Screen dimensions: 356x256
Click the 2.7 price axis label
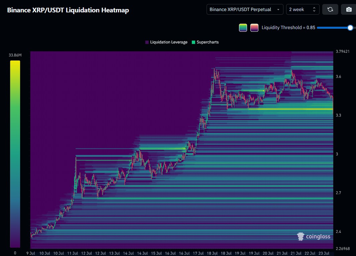pyautogui.click(x=338, y=193)
